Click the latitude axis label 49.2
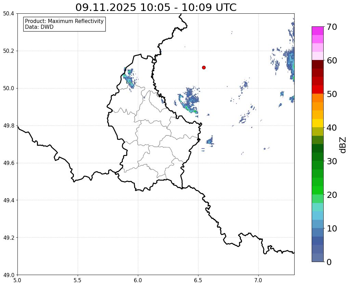 tap(9, 238)
